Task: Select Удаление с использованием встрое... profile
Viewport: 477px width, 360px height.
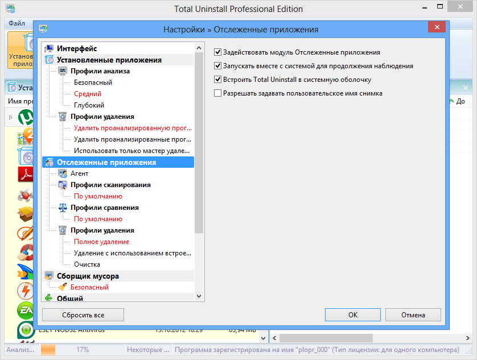Action: tap(133, 253)
